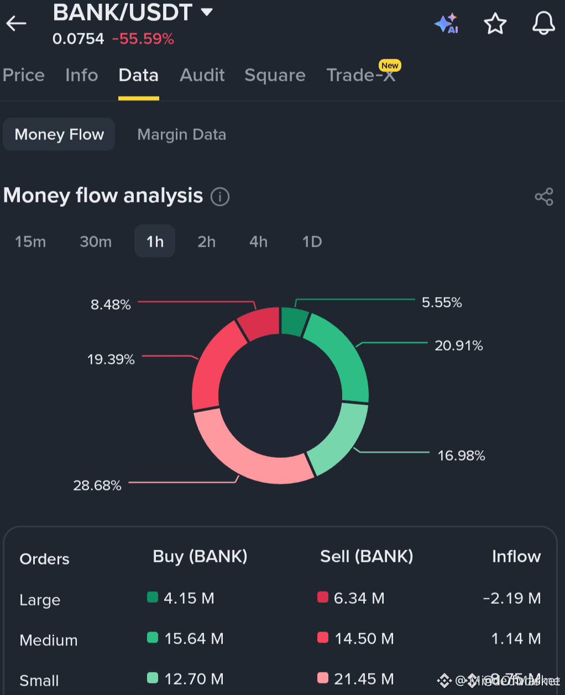The image size is (565, 695).
Task: Click the 16.98% chart label
Action: point(461,456)
